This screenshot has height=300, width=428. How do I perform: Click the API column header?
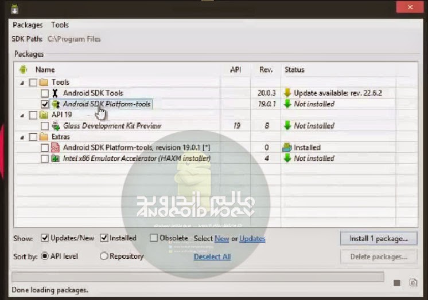click(235, 70)
